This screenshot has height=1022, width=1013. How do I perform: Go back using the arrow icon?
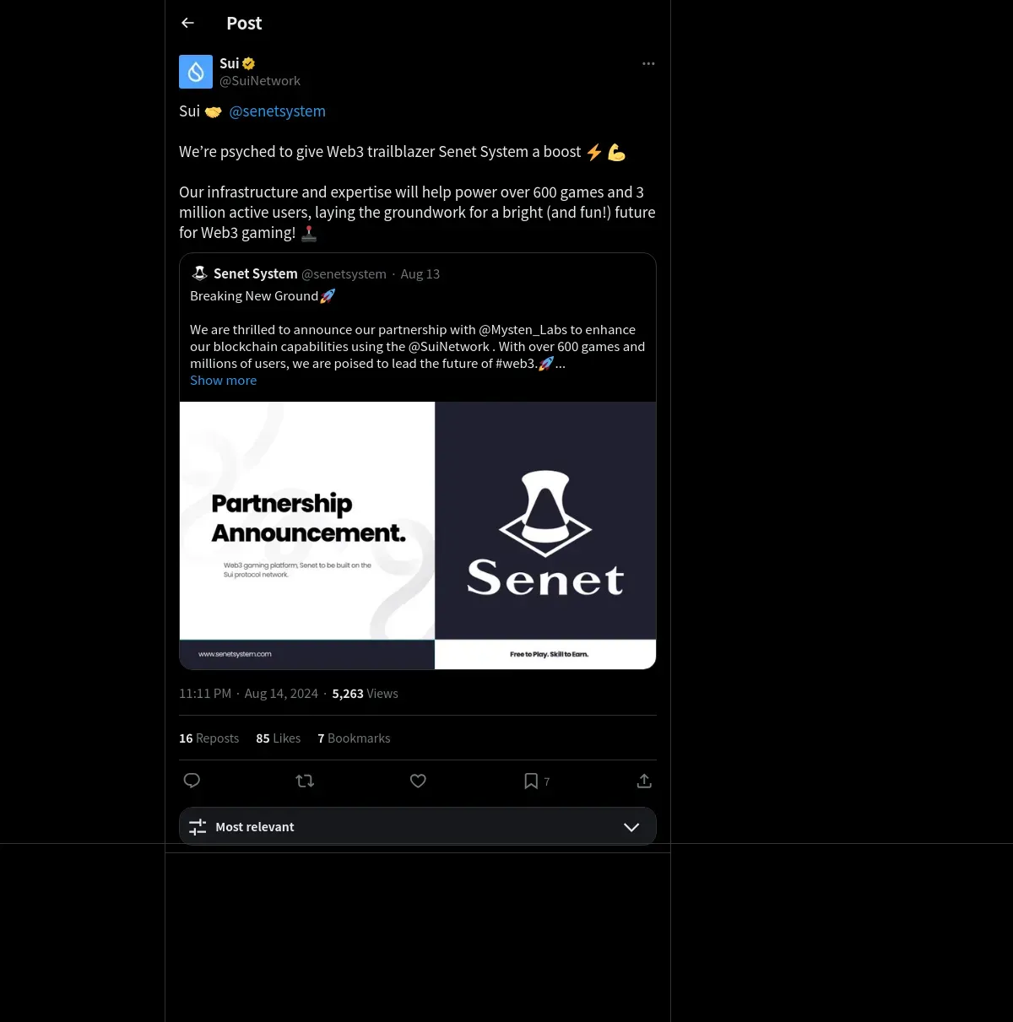[x=187, y=24]
